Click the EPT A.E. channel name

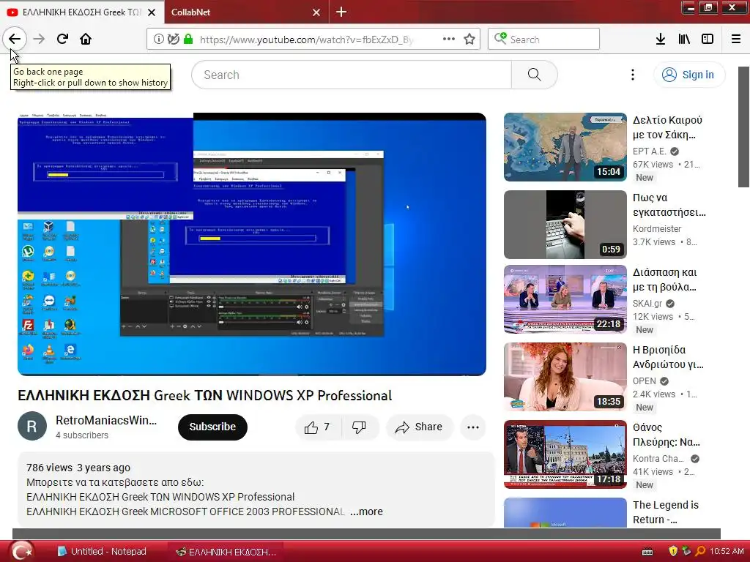click(x=649, y=151)
